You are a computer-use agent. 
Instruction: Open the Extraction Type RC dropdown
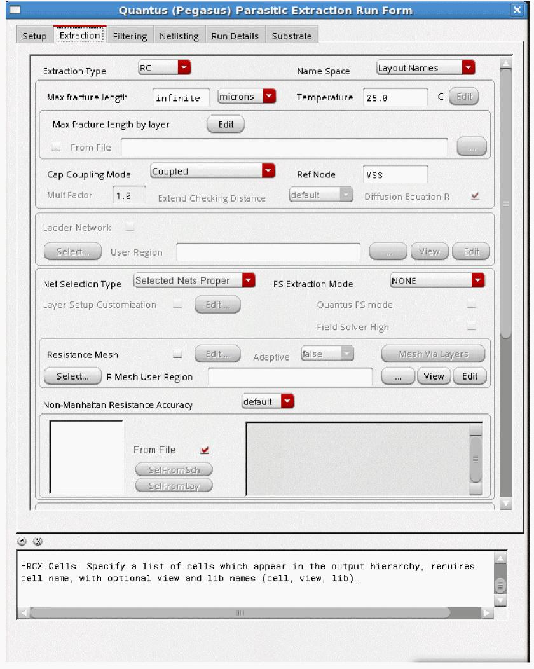(x=164, y=67)
